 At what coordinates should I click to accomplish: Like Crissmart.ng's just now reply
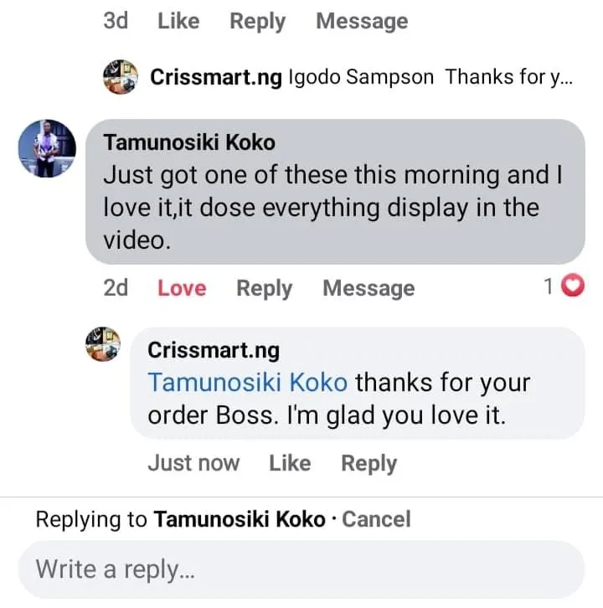coord(290,463)
